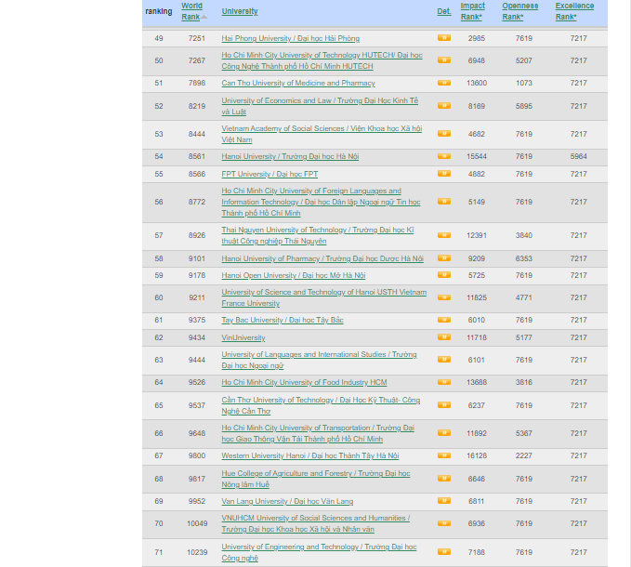Sort by Impact Rank column header

[472, 11]
